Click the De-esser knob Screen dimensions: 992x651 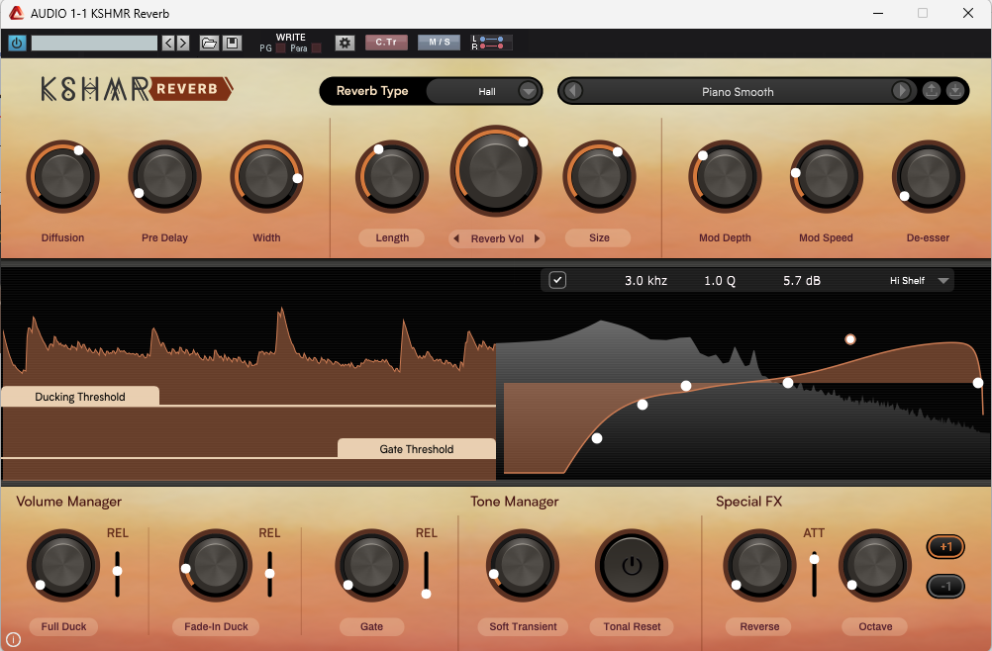point(928,176)
